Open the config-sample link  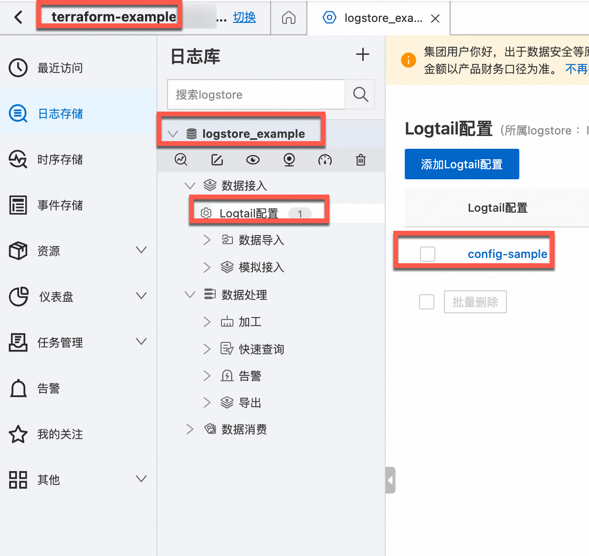[x=507, y=254]
